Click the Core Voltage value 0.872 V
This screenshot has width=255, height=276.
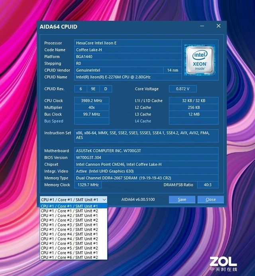pos(182,89)
